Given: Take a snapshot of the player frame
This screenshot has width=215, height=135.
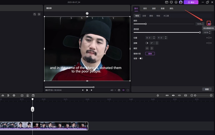Looking at the screenshot, I should (x=119, y=90).
